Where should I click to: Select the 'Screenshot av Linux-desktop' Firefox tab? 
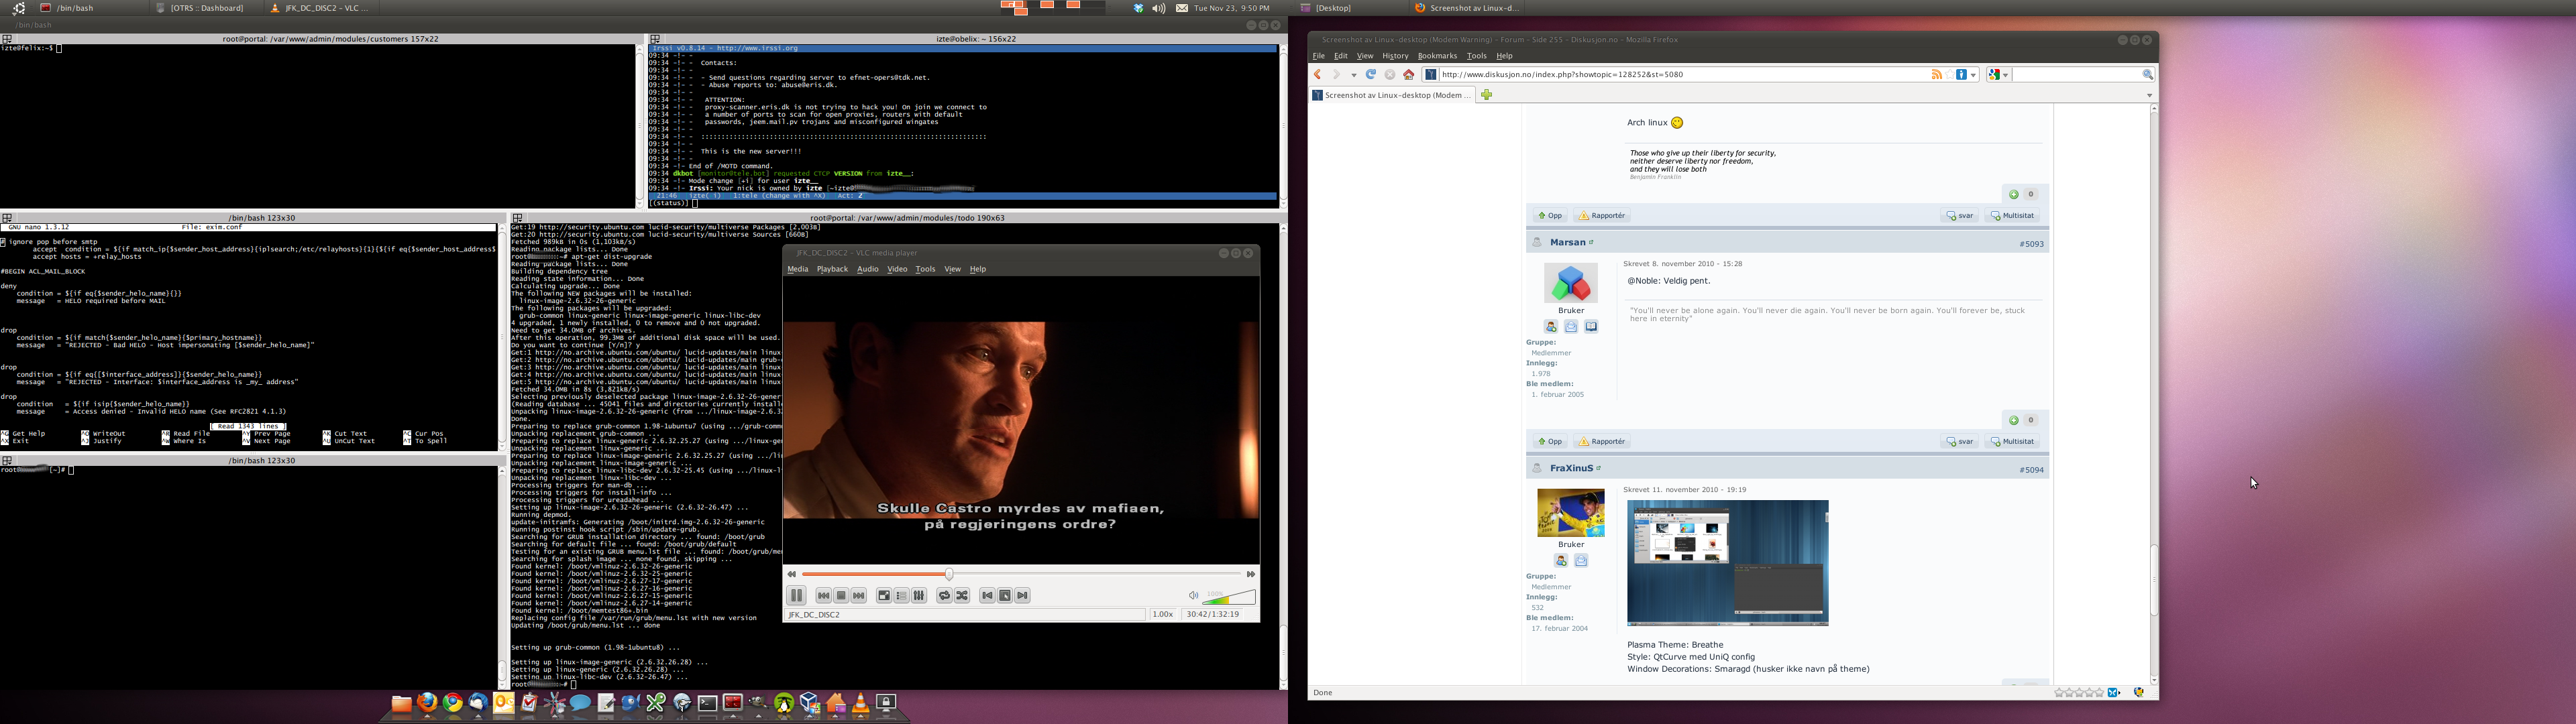point(1392,95)
